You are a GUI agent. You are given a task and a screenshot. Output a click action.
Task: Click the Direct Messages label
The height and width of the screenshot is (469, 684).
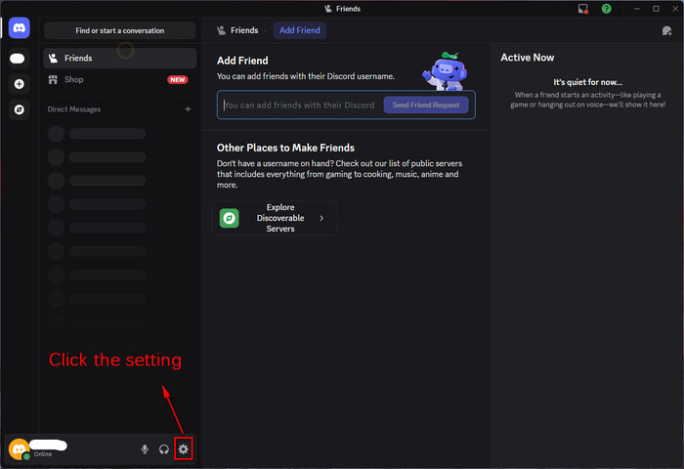(74, 109)
